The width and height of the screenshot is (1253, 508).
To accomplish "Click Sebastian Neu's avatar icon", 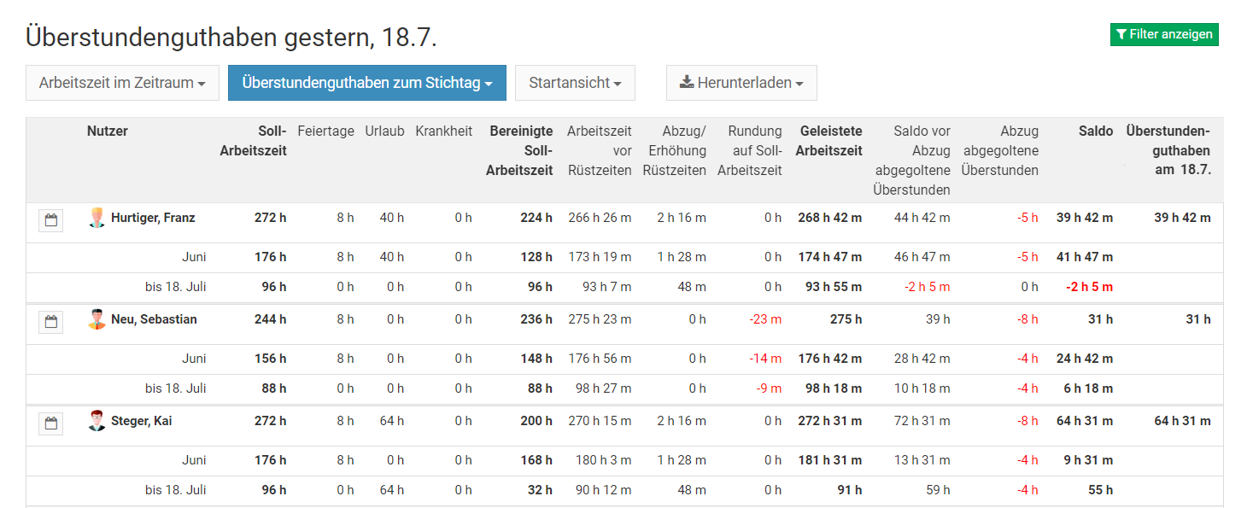I will (x=97, y=319).
